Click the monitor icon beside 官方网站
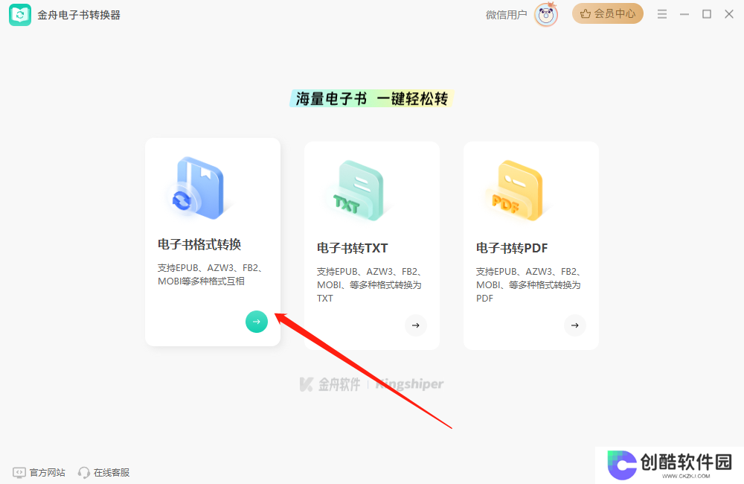 (19, 473)
